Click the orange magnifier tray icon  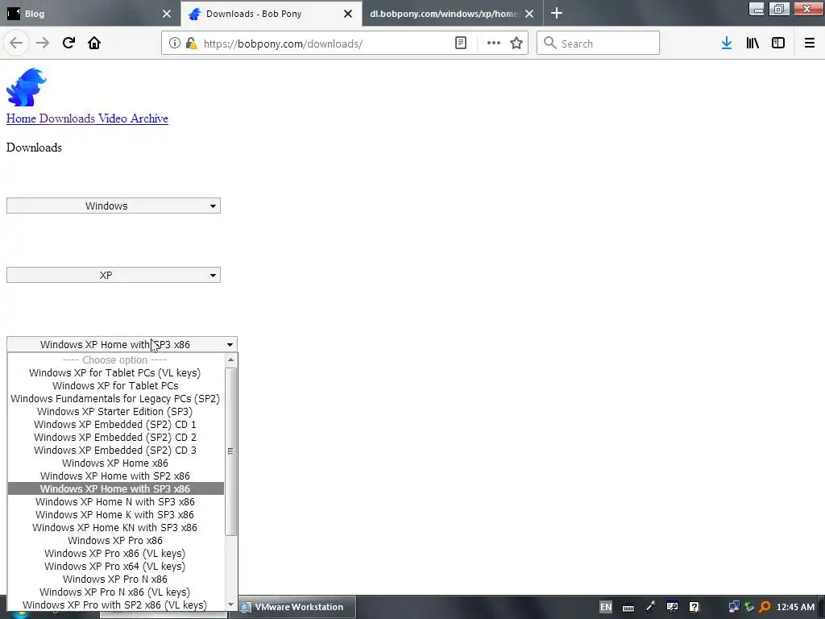(x=765, y=607)
